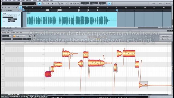
Task: Select the red highlighted note blob in Melodyne
Action: click(48, 74)
